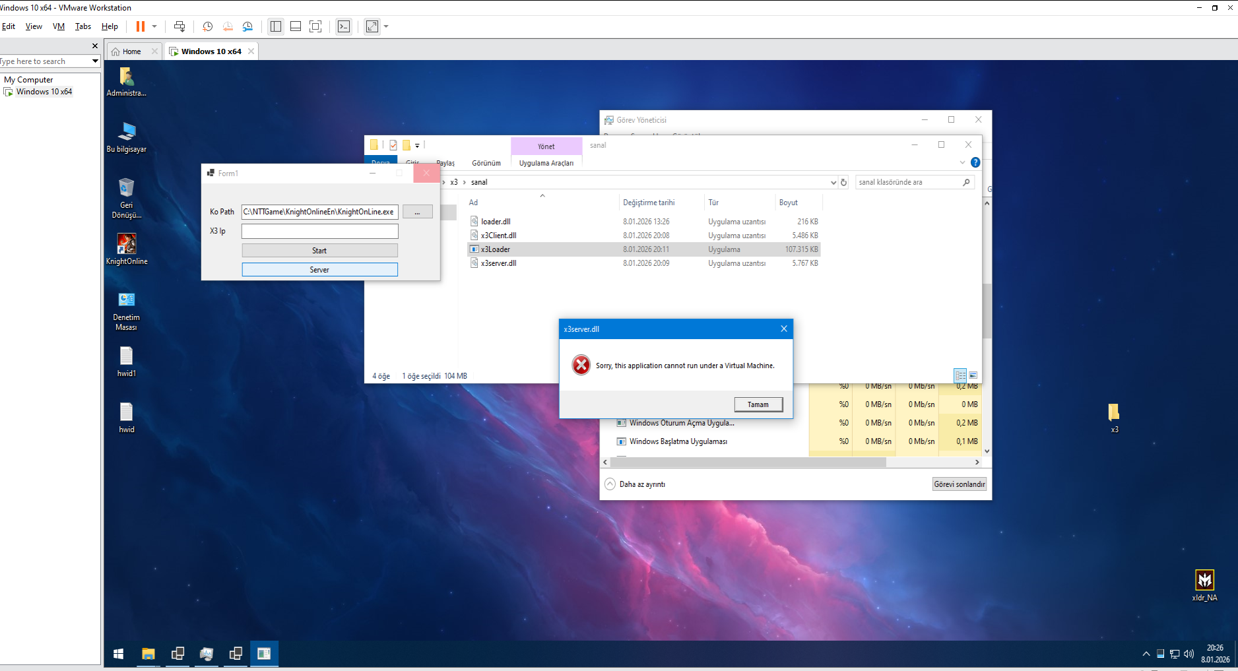Click the Server button in Form1
The width and height of the screenshot is (1238, 671).
pyautogui.click(x=320, y=270)
